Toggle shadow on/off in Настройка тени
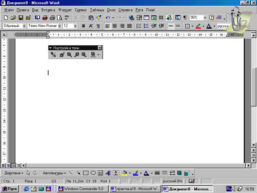The width and height of the screenshot is (257, 193). (53, 55)
